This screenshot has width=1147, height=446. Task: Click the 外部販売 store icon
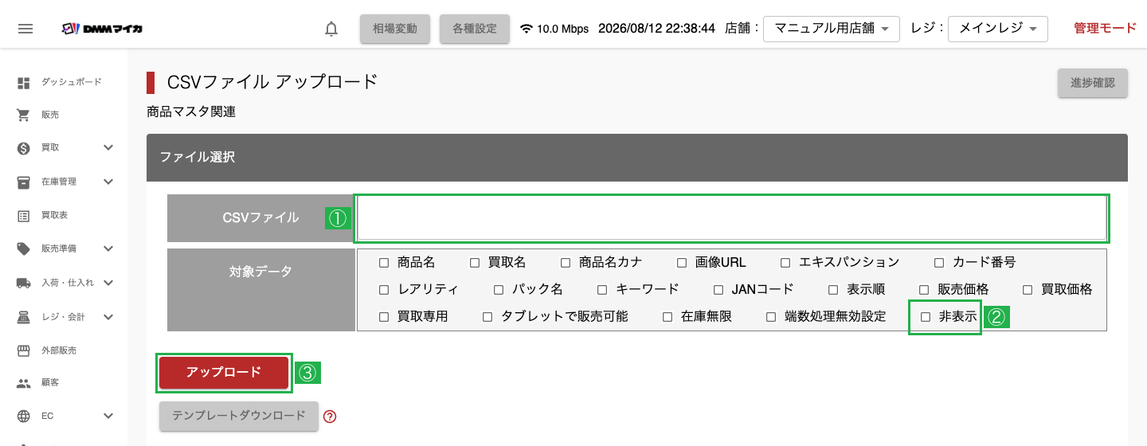[24, 350]
